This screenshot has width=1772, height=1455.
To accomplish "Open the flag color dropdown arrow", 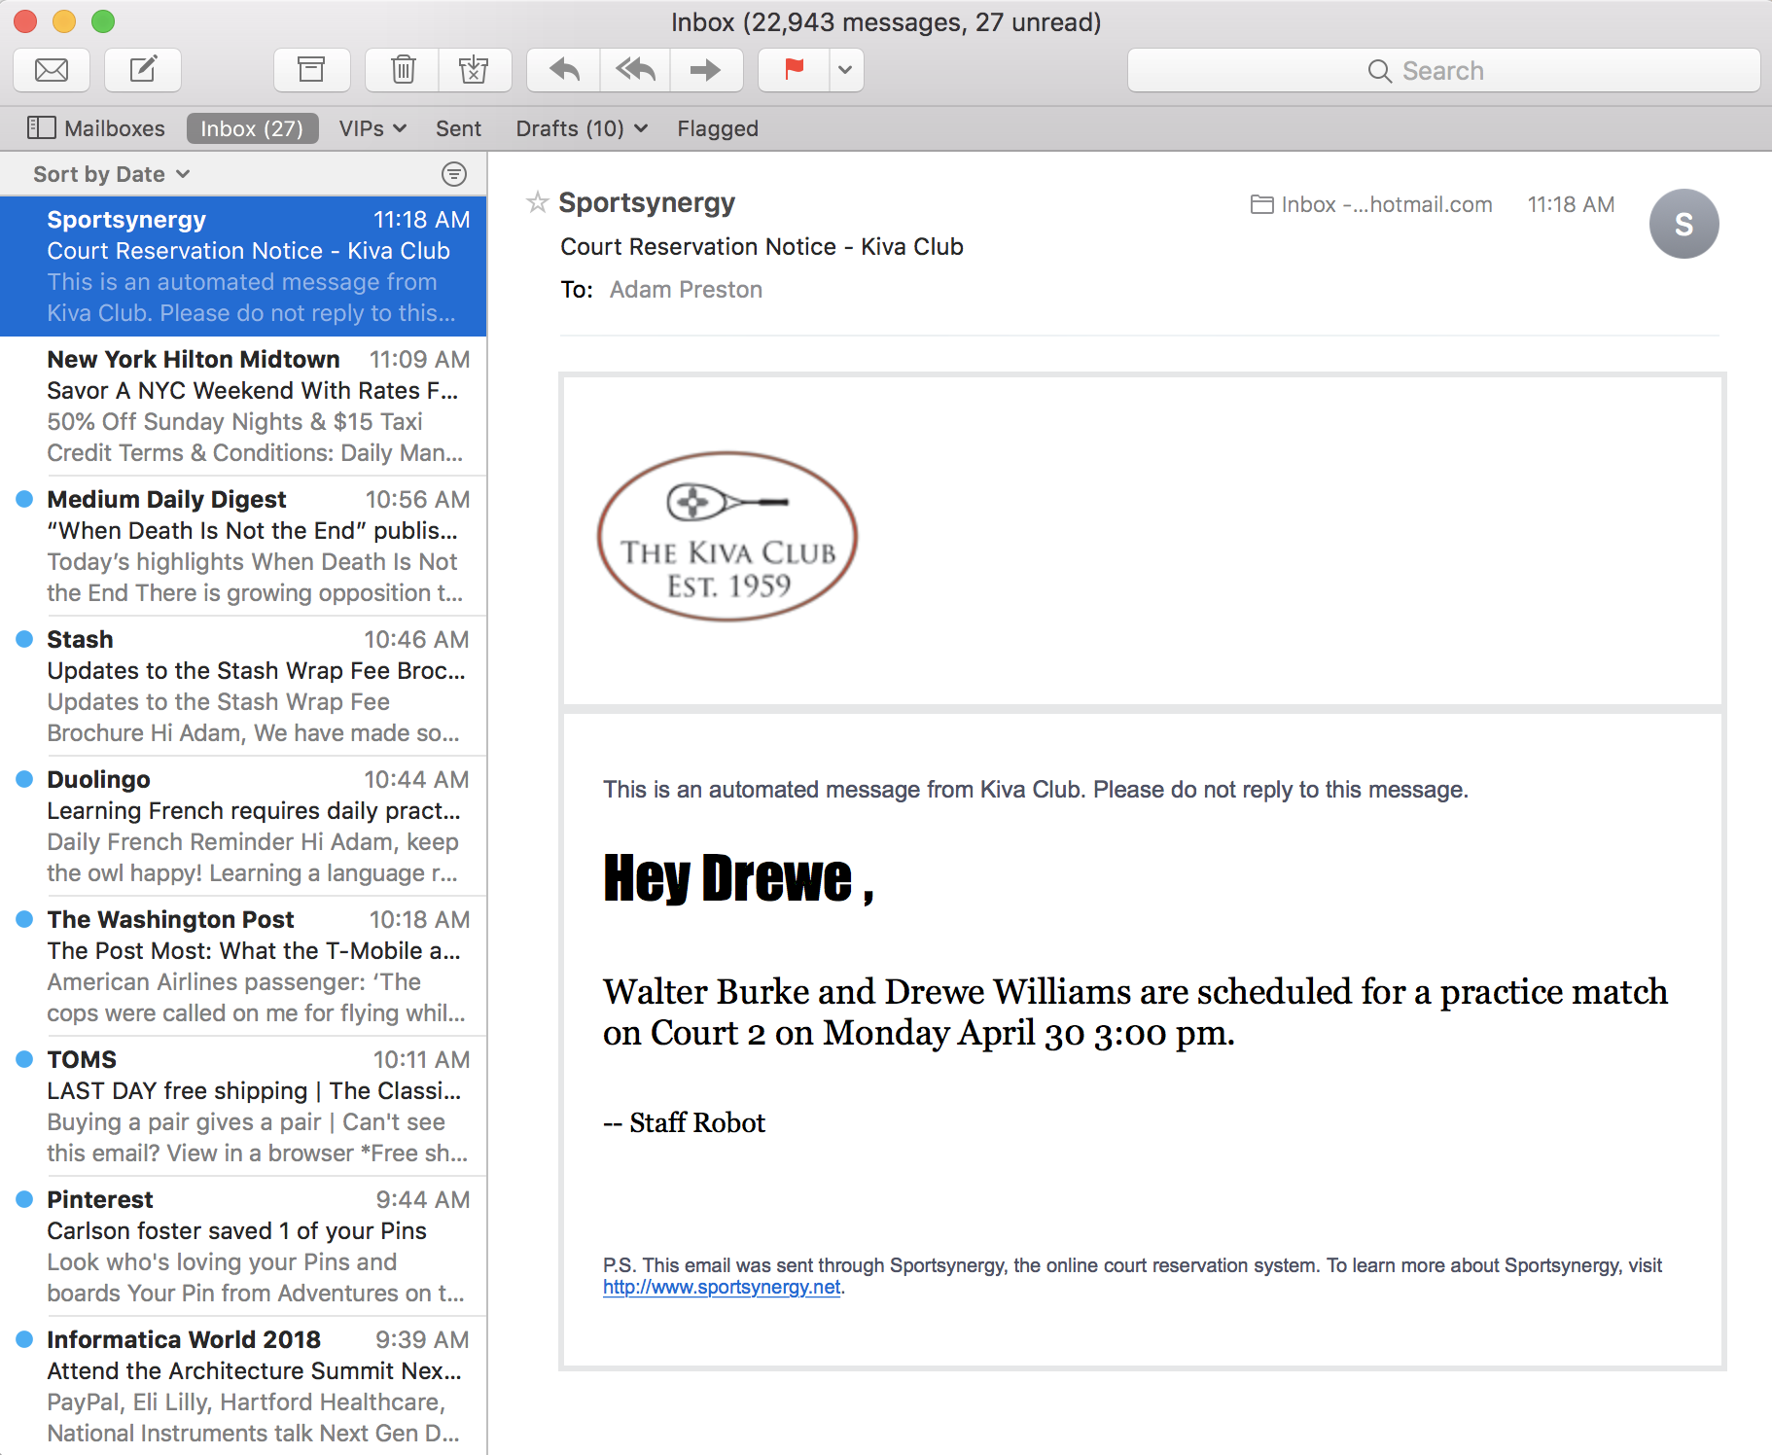I will pos(846,70).
